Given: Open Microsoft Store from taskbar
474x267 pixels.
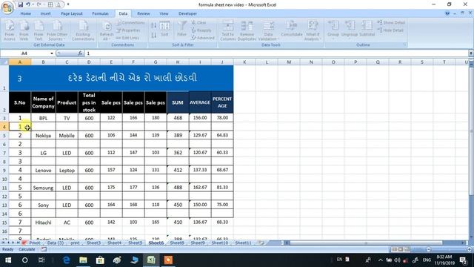Looking at the screenshot, I should [100, 260].
